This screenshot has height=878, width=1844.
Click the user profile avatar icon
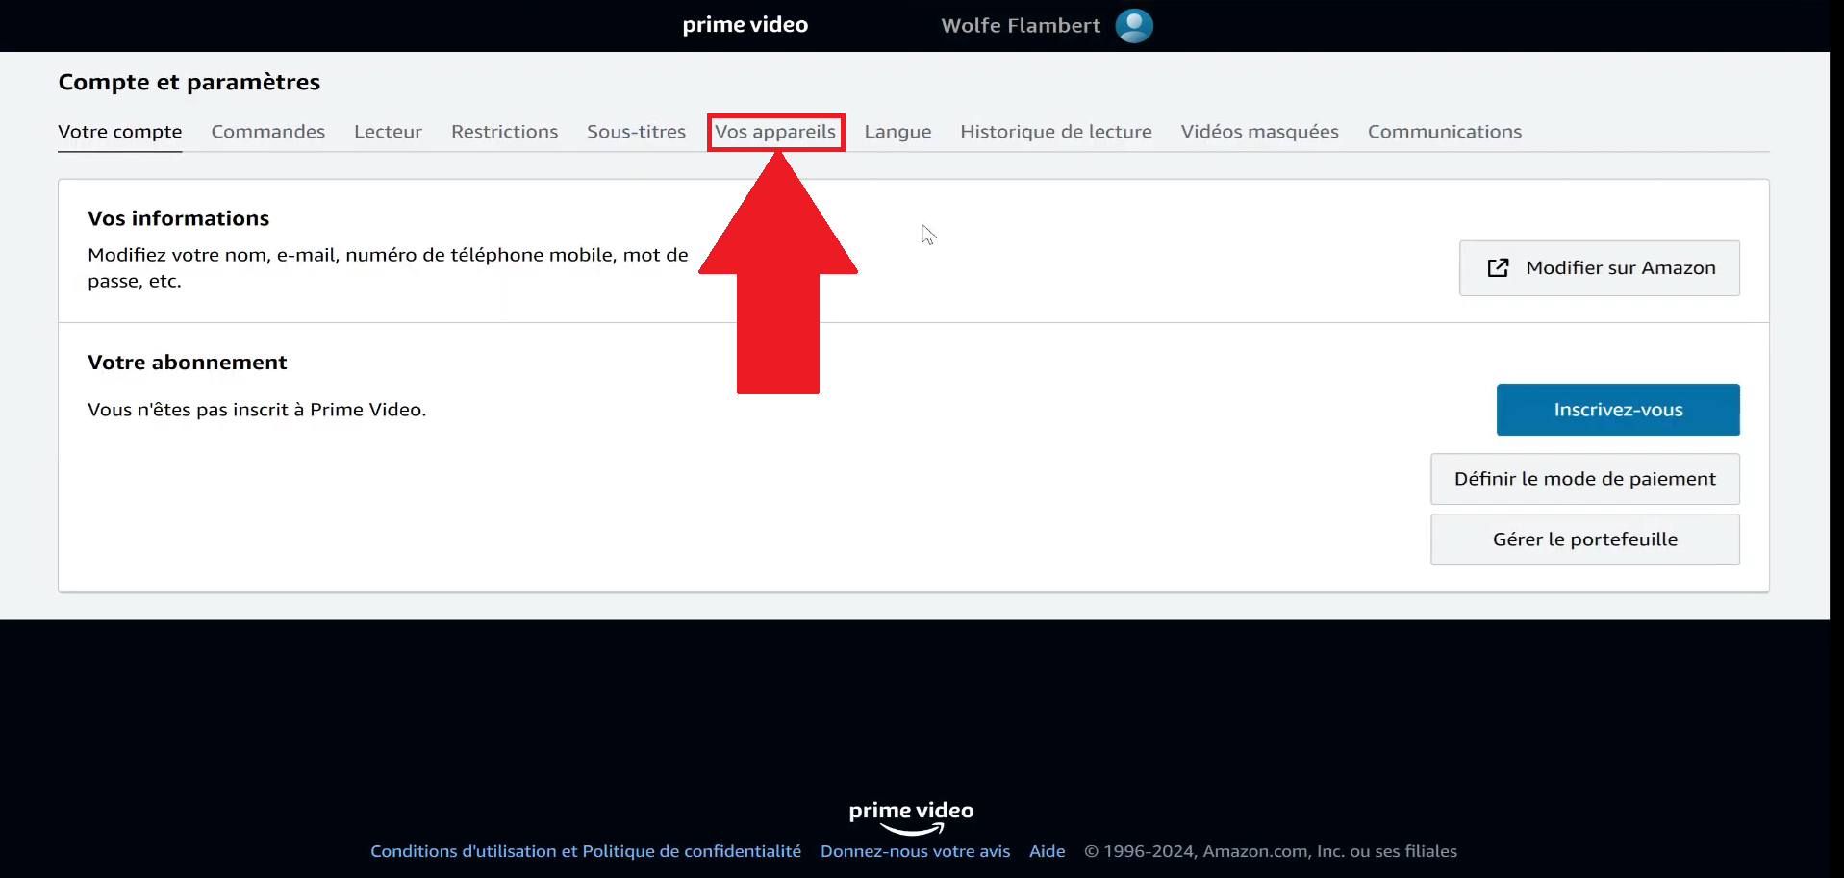coord(1133,26)
